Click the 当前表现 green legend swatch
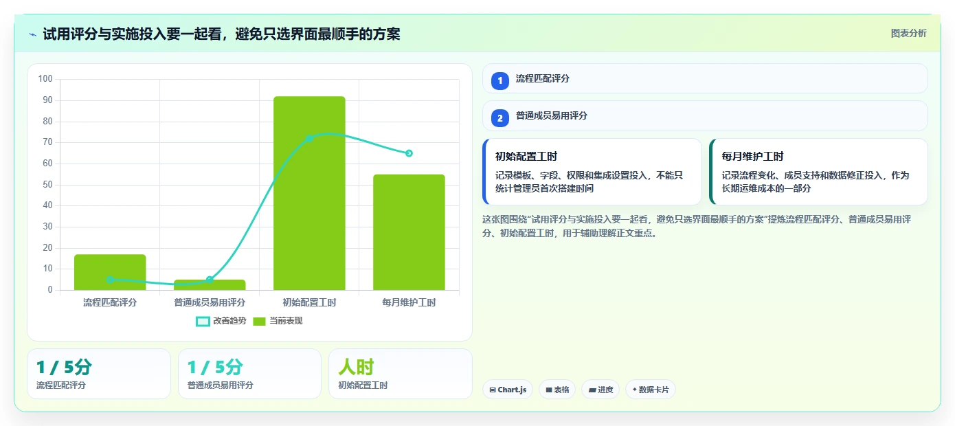This screenshot has width=955, height=426. pos(259,321)
